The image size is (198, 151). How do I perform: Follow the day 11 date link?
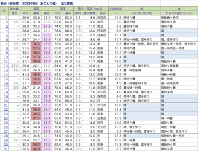point(6,61)
